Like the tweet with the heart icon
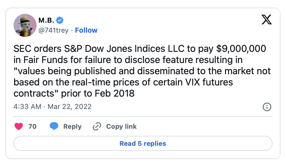286x162 pixels. point(19,126)
